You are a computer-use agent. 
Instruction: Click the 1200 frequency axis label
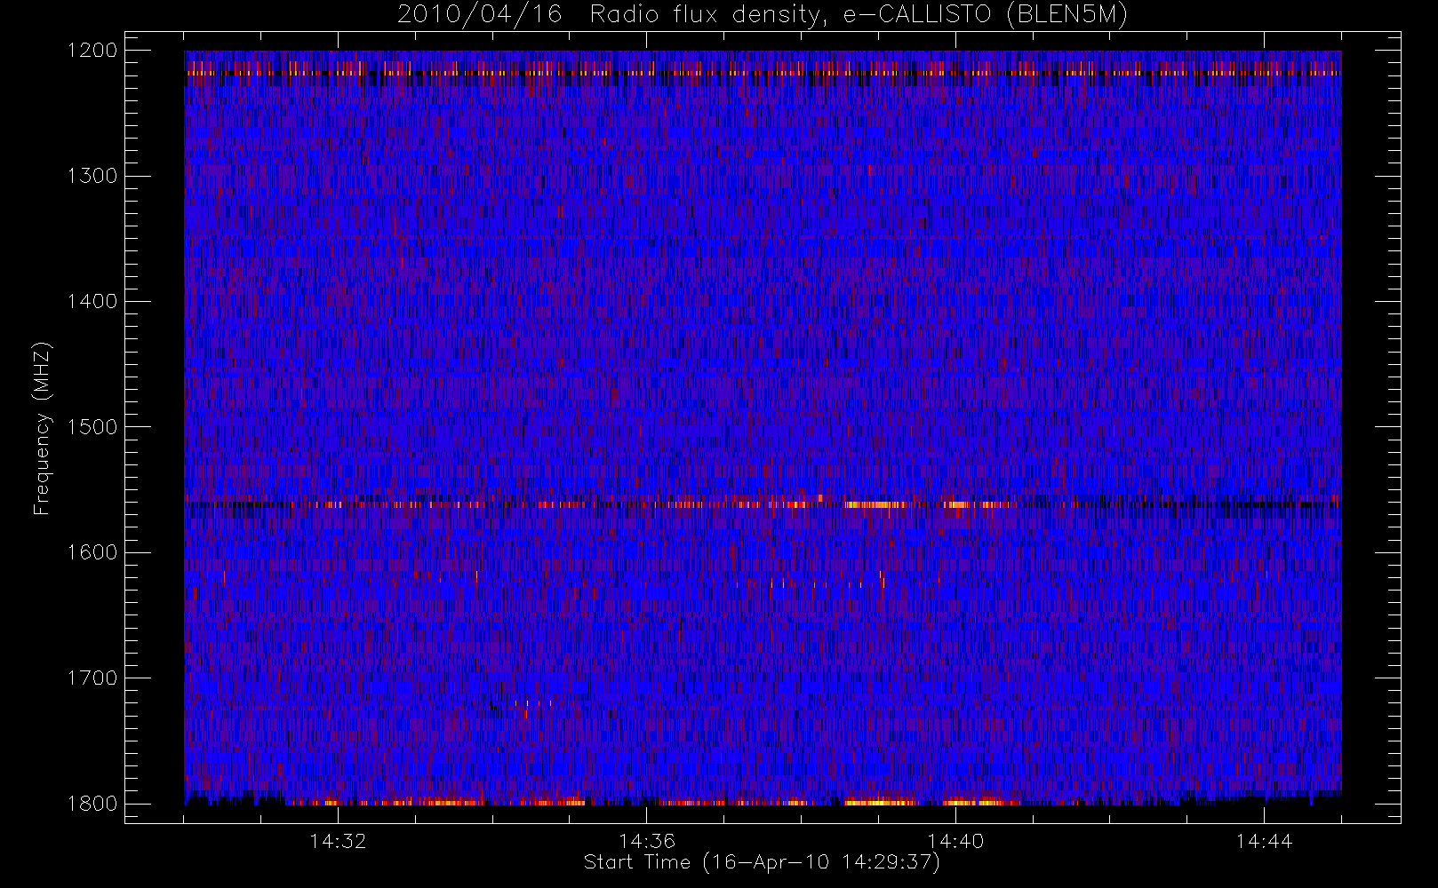pos(92,51)
